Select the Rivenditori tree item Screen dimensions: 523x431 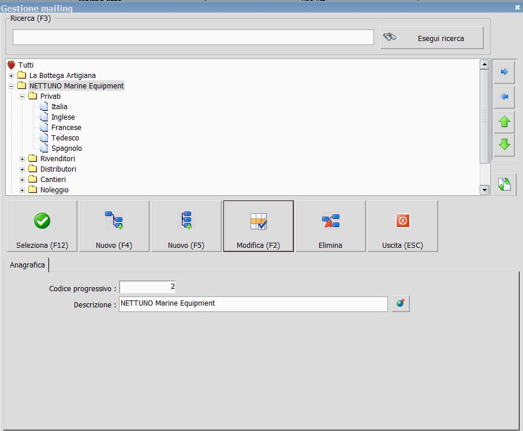pyautogui.click(x=57, y=158)
